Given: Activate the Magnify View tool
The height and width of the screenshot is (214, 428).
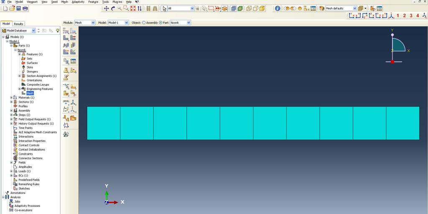Looking at the screenshot, I should (120, 8).
